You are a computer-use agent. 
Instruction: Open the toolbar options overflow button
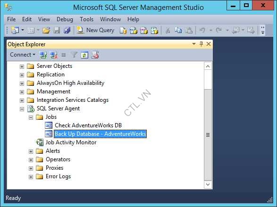263,30
